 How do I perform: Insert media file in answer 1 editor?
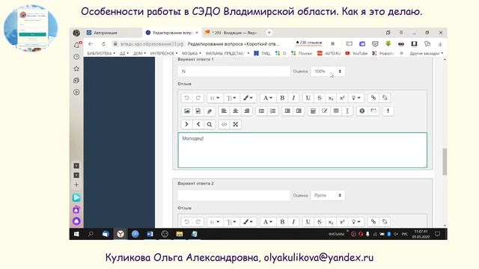[198, 111]
